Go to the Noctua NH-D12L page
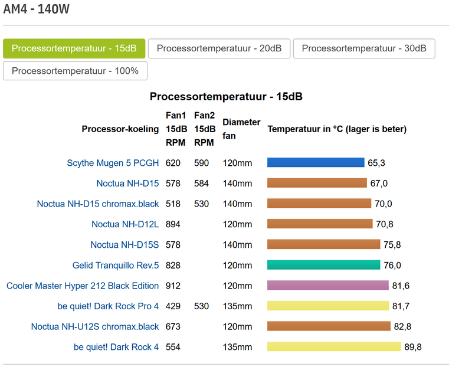 pos(125,224)
